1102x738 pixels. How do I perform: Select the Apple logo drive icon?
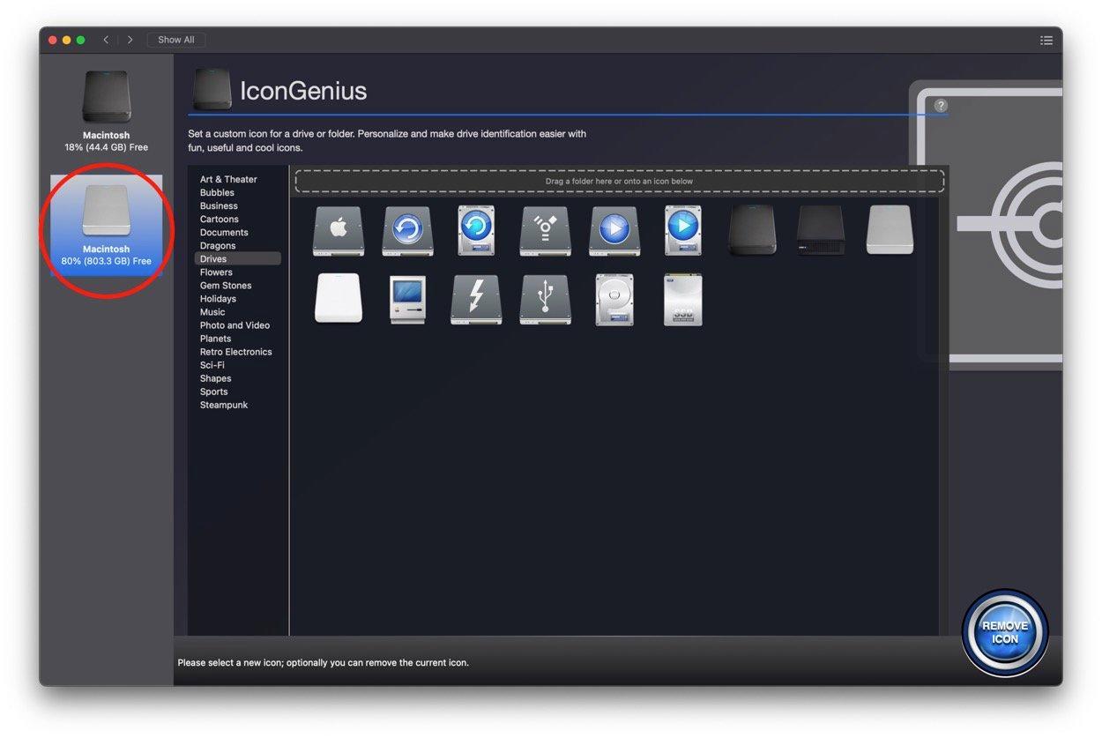[x=338, y=229]
